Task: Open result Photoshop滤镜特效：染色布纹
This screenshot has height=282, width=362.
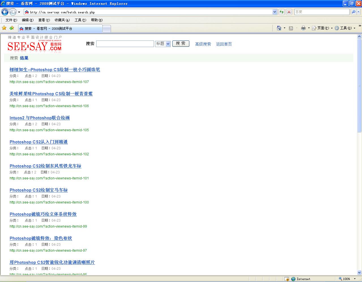Action: (x=41, y=238)
